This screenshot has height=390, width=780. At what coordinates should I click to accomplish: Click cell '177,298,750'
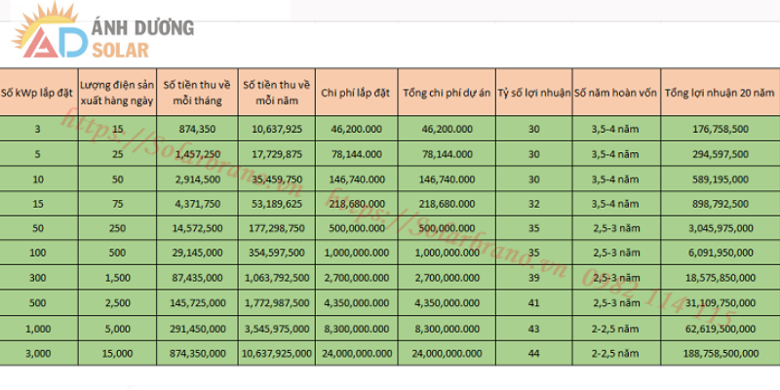(x=277, y=228)
